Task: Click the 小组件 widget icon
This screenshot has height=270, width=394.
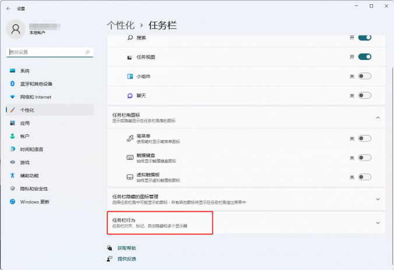Action: coord(130,76)
